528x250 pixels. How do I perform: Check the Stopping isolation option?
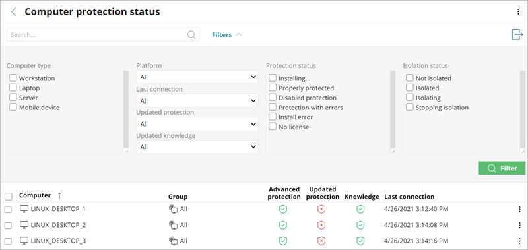click(x=409, y=108)
